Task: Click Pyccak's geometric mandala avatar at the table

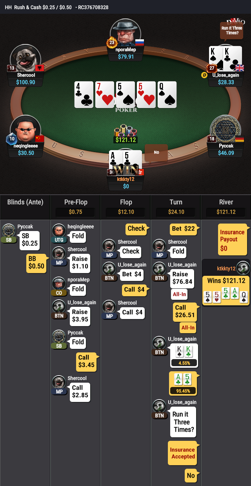Action: (225, 129)
